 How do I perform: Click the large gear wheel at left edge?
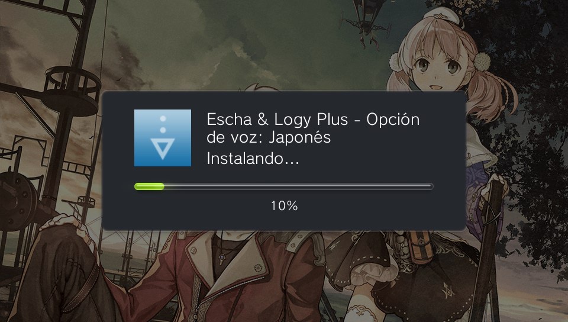[x=17, y=201]
